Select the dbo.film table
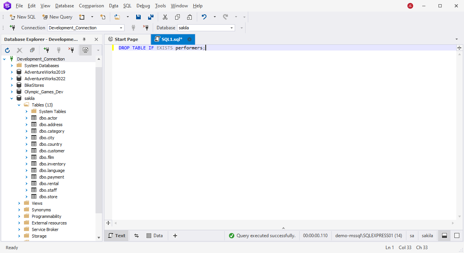 pyautogui.click(x=46, y=157)
